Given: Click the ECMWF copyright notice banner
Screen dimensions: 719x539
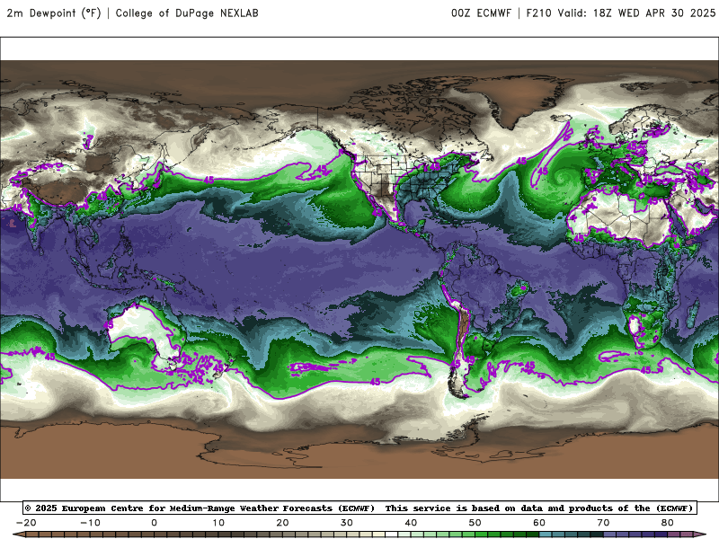Looking at the screenshot, I should click(x=359, y=508).
